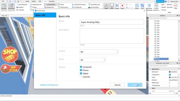Open the Genre dropdown showing All

93,60
